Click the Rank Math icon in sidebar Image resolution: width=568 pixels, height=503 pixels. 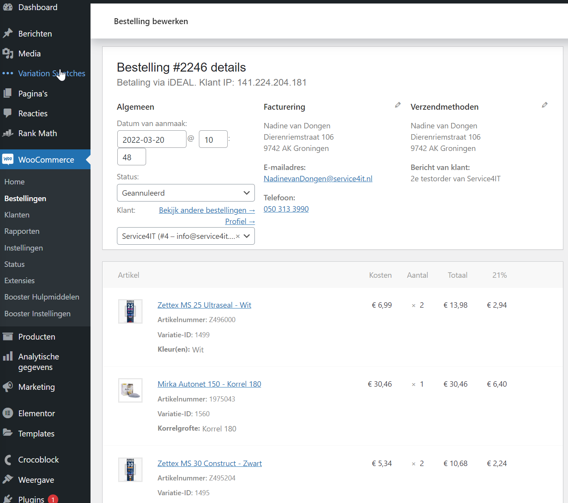pos(8,133)
